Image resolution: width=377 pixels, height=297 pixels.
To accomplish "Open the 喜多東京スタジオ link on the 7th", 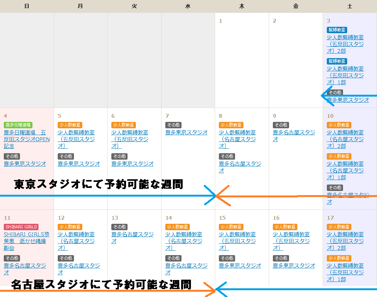I will click(x=186, y=132).
